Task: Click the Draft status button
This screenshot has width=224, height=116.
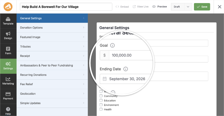Action: click(x=178, y=7)
